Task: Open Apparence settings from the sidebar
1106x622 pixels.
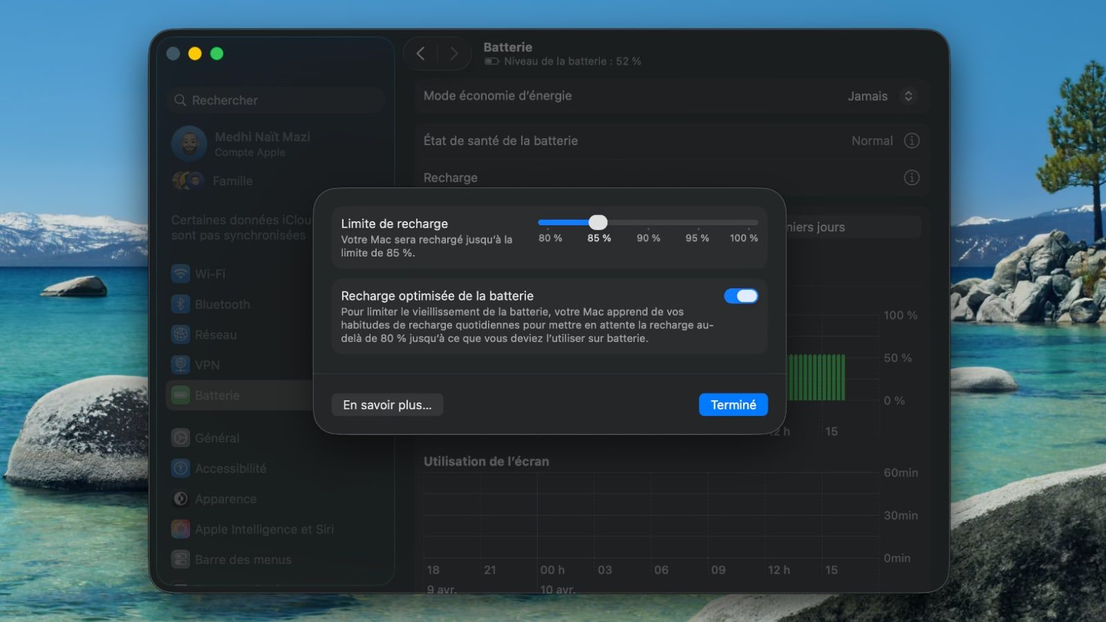Action: (180, 498)
